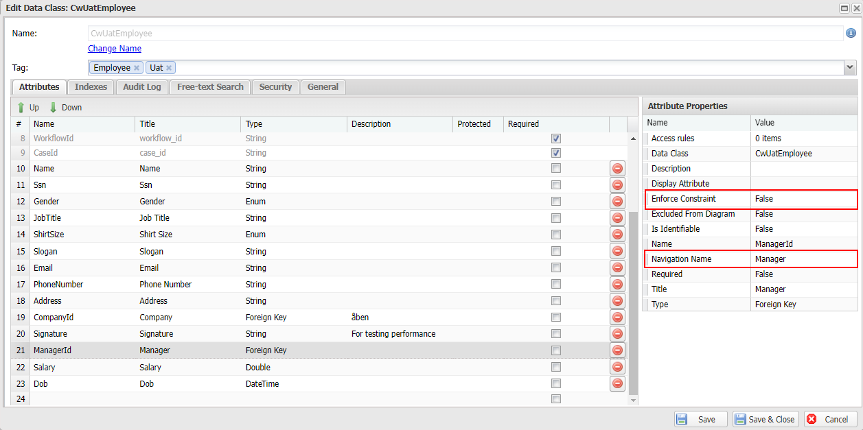This screenshot has height=430, width=863.
Task: Toggle Required checkbox for Gender
Action: 556,202
